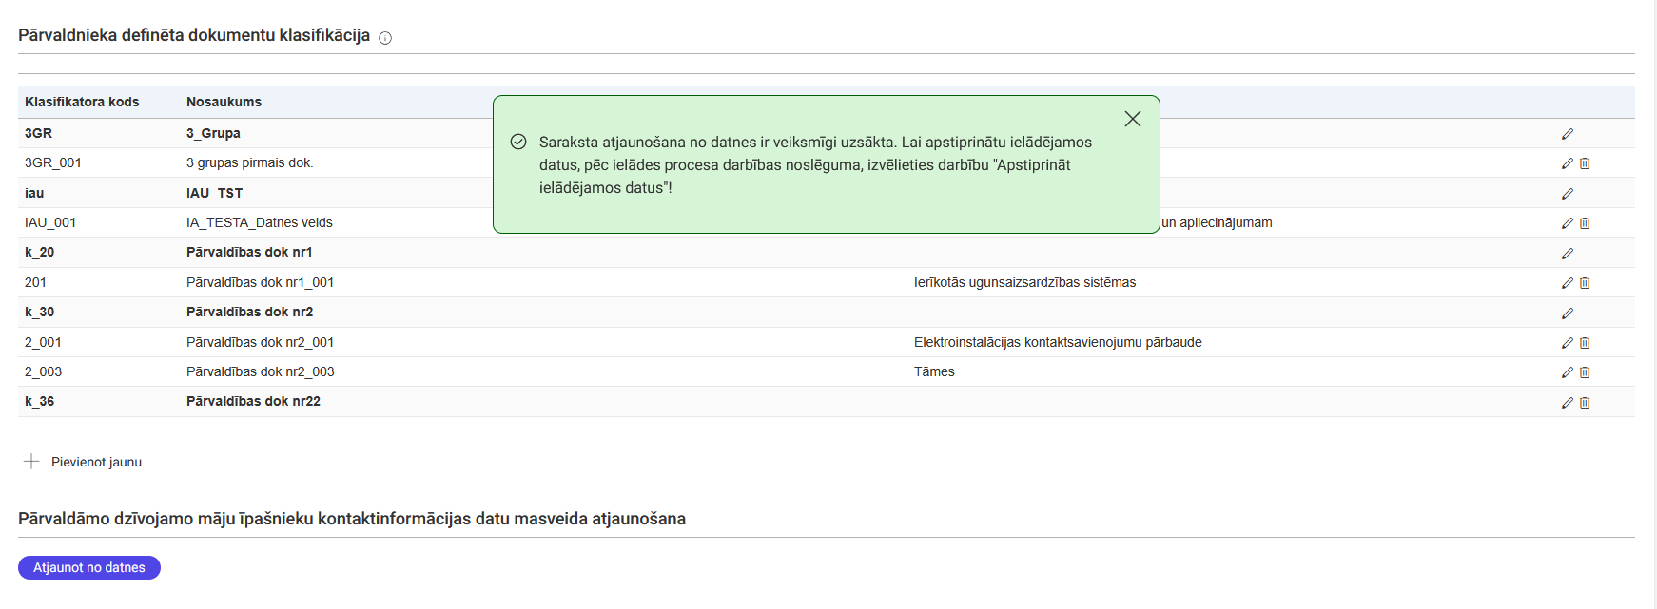The width and height of the screenshot is (1657, 609).
Task: Edit the k_30 Pārvaldības dok nr2 group
Action: coord(1567,314)
